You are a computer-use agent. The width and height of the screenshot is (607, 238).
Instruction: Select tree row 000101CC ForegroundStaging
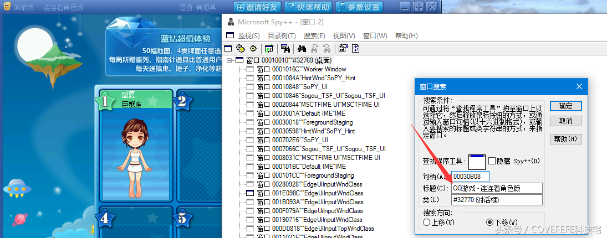[305, 176]
